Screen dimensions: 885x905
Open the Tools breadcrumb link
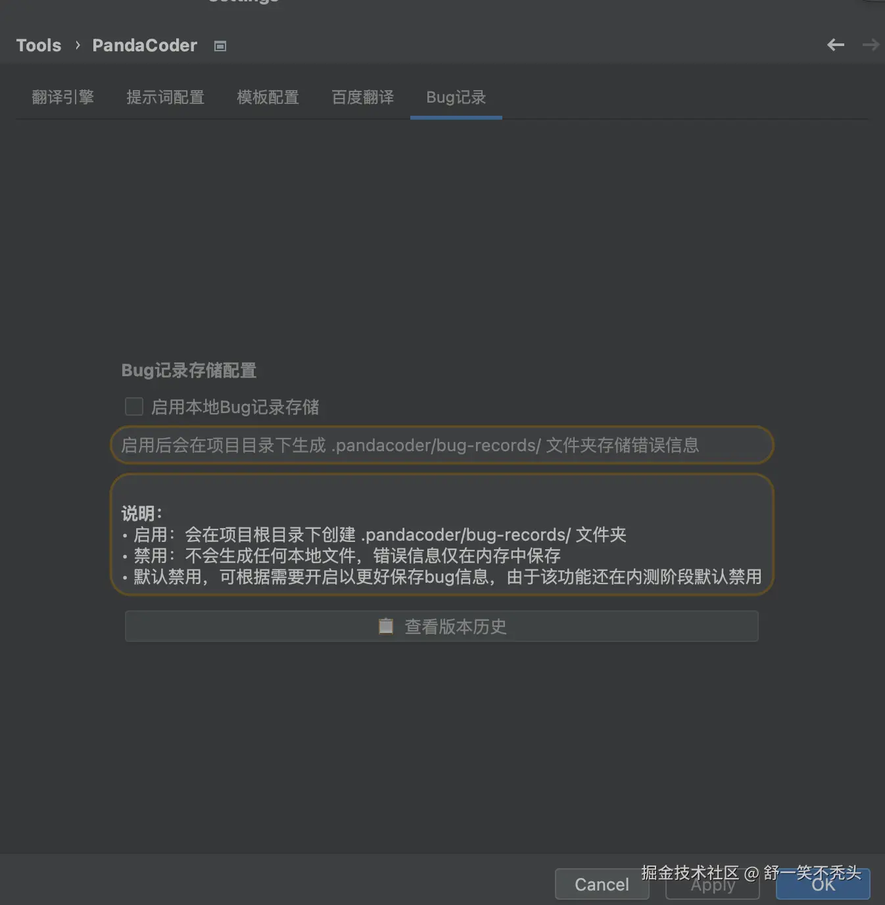click(x=38, y=45)
